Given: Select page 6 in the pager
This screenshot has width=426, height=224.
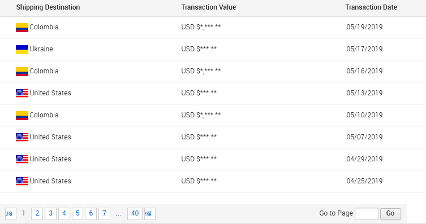Looking at the screenshot, I should pyautogui.click(x=91, y=214).
